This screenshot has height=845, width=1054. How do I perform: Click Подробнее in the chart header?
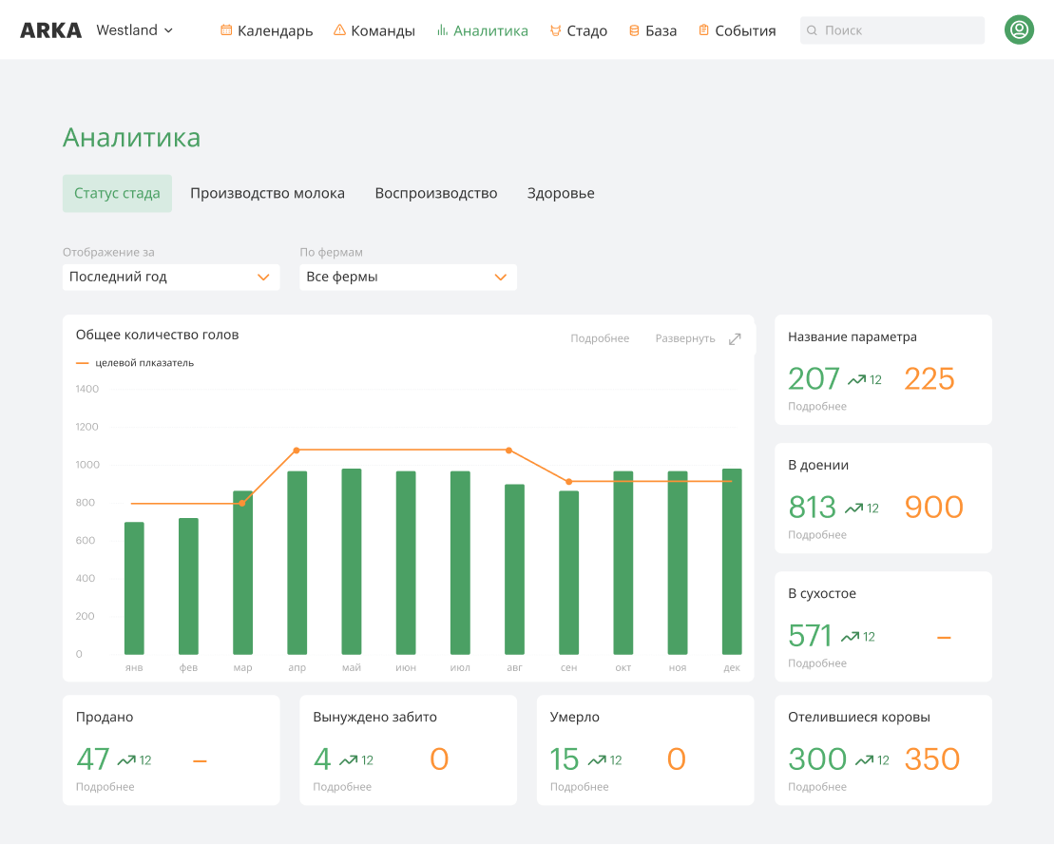point(600,339)
